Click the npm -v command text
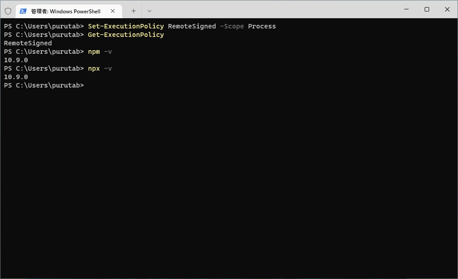 [x=100, y=52]
